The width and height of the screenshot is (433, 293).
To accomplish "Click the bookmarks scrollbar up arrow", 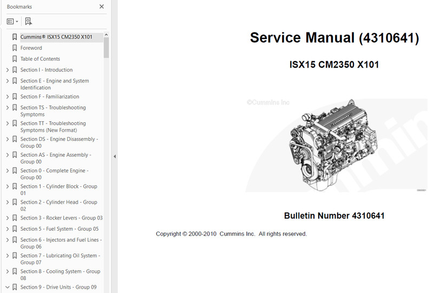I will coord(106,35).
